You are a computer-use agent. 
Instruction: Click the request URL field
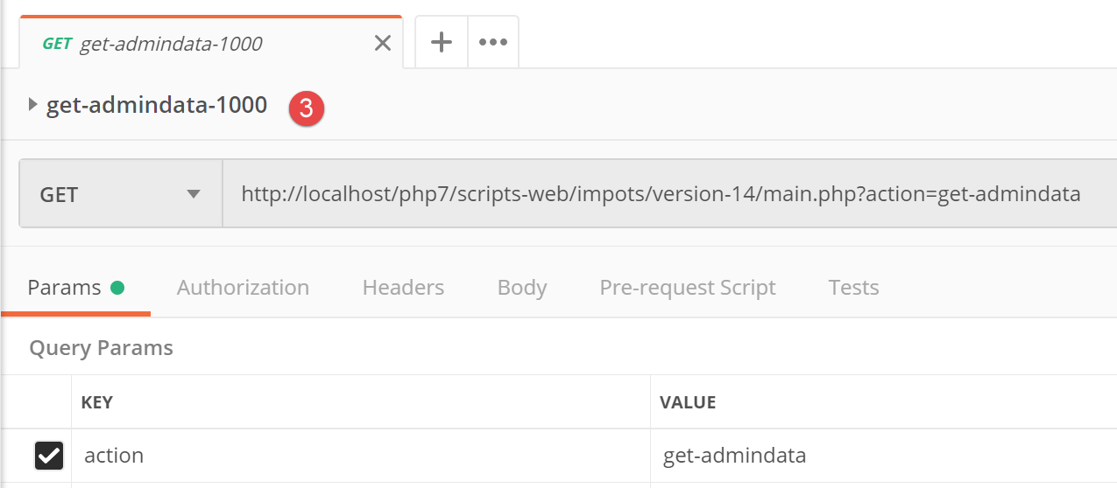click(661, 194)
